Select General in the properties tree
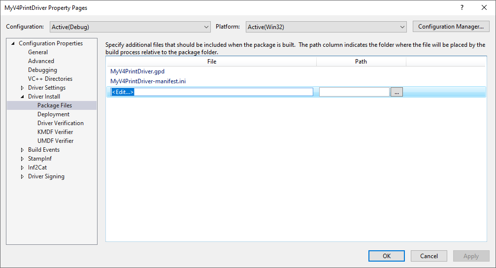The height and width of the screenshot is (268, 496). click(x=38, y=52)
